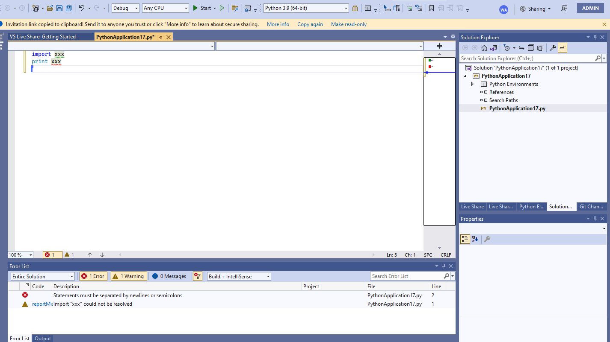Viewport: 610px width, 342px height.
Task: Select the Search Paths tree item
Action: pos(503,100)
